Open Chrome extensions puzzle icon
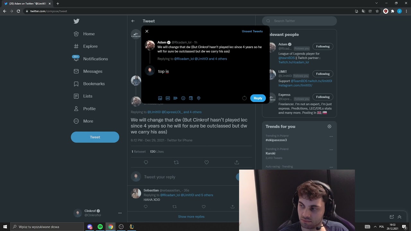Screen dimensions: 411x231 392,11
